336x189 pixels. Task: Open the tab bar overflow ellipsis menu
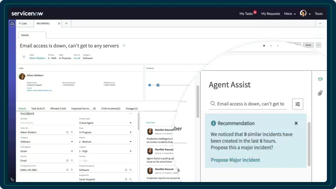point(320,23)
